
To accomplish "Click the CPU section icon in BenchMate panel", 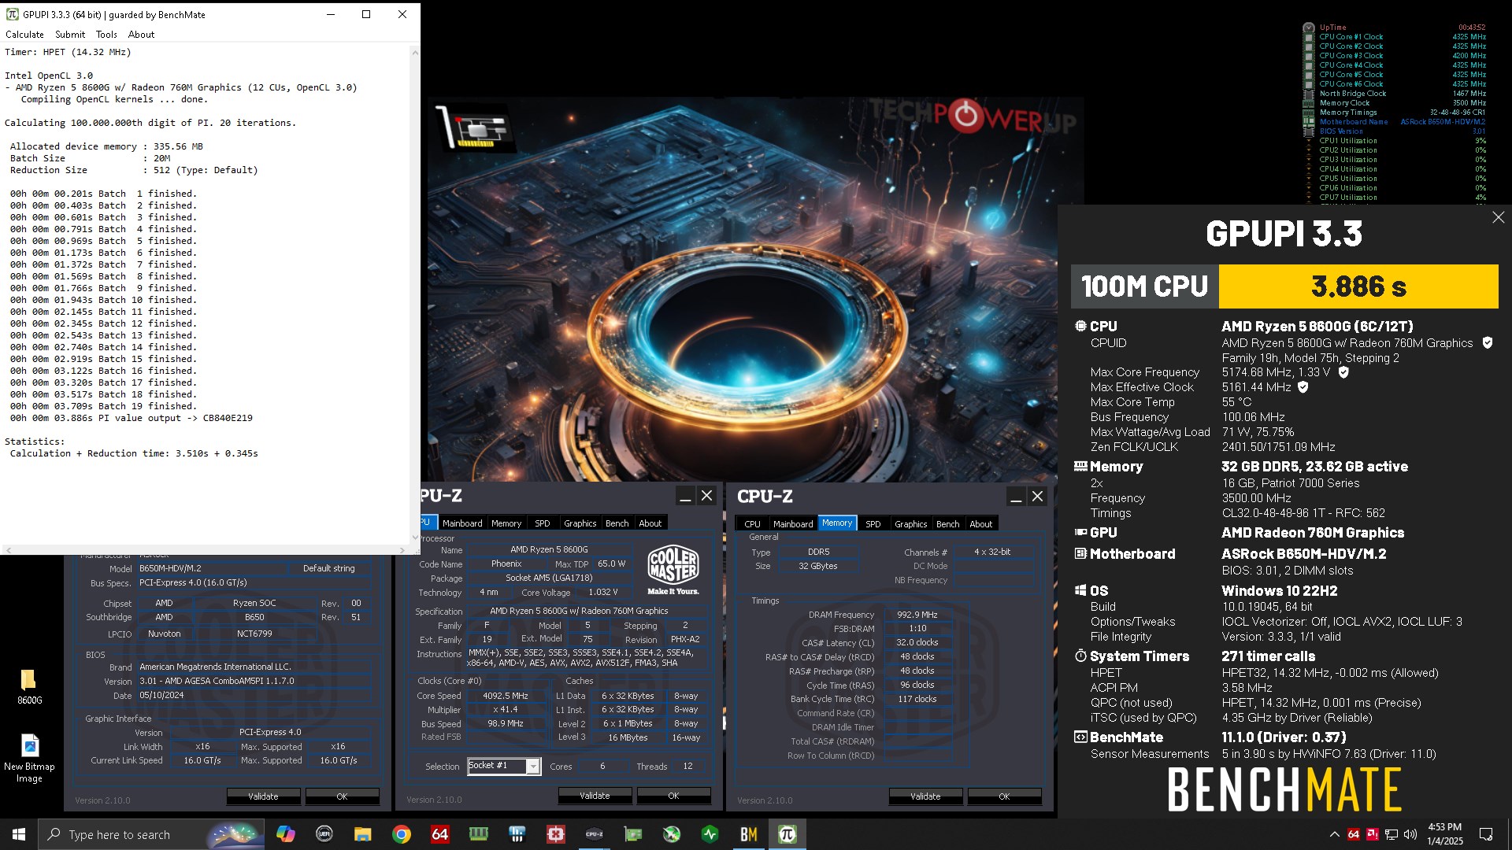I will pyautogui.click(x=1080, y=326).
